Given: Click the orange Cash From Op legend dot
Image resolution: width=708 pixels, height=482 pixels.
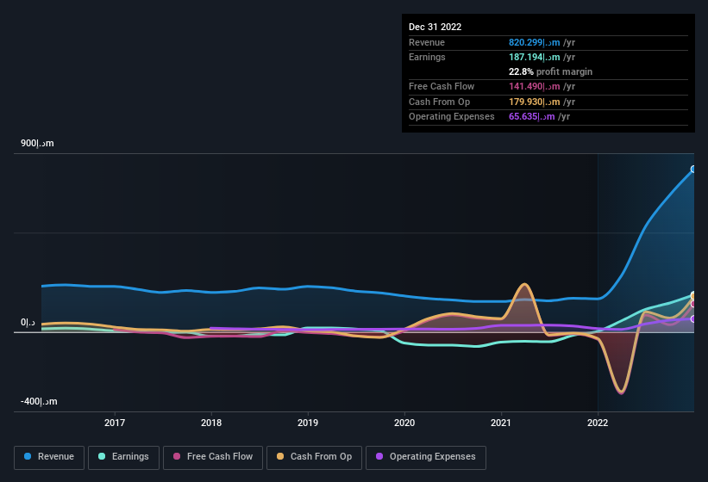Looking at the screenshot, I should [x=280, y=456].
